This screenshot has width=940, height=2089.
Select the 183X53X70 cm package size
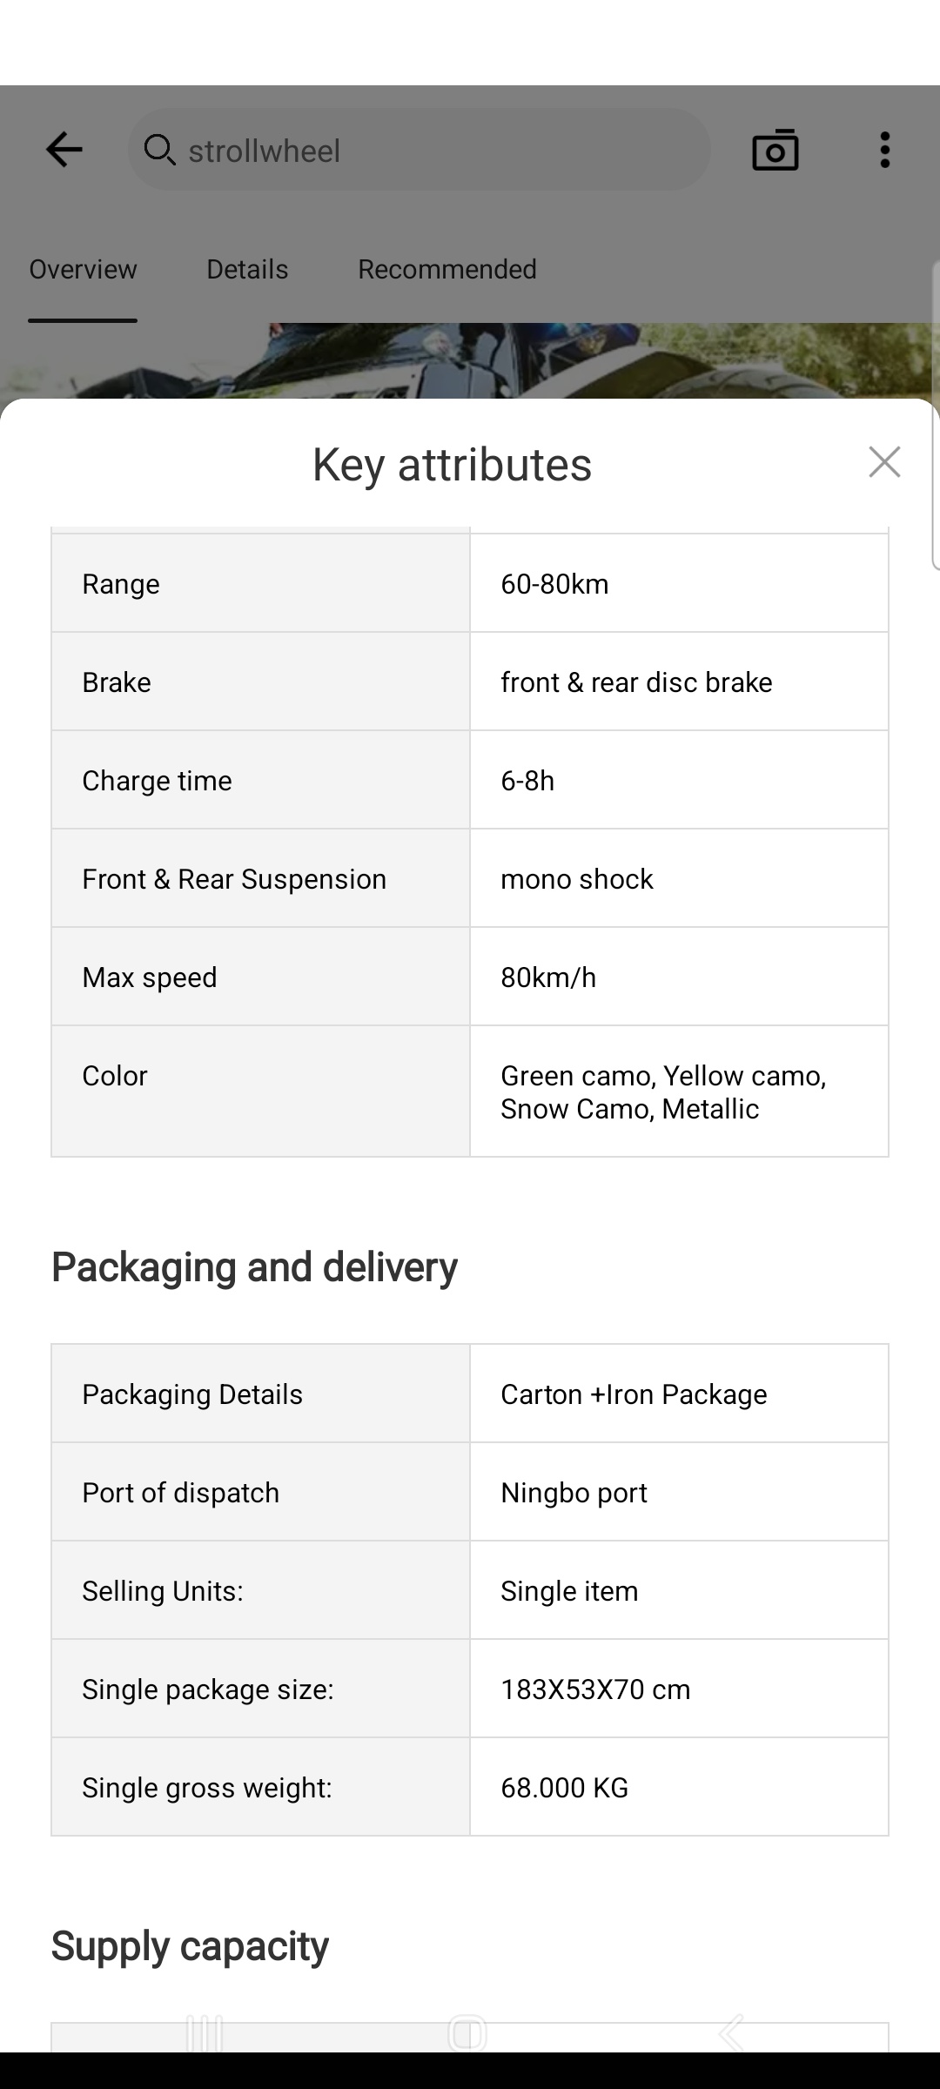[595, 1689]
